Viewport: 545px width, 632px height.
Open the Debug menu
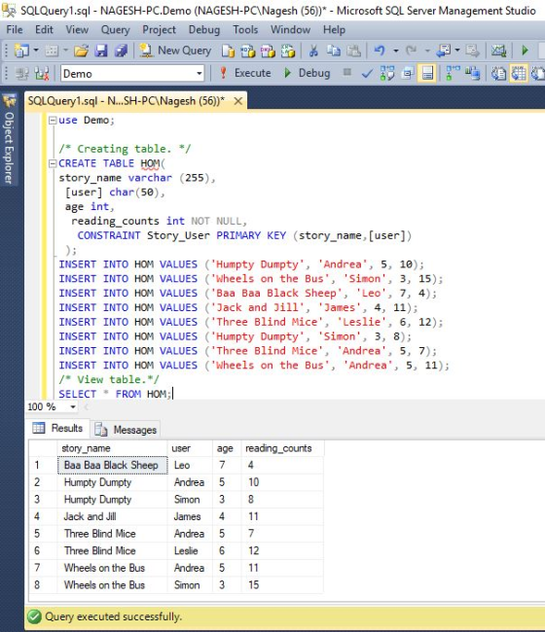204,30
